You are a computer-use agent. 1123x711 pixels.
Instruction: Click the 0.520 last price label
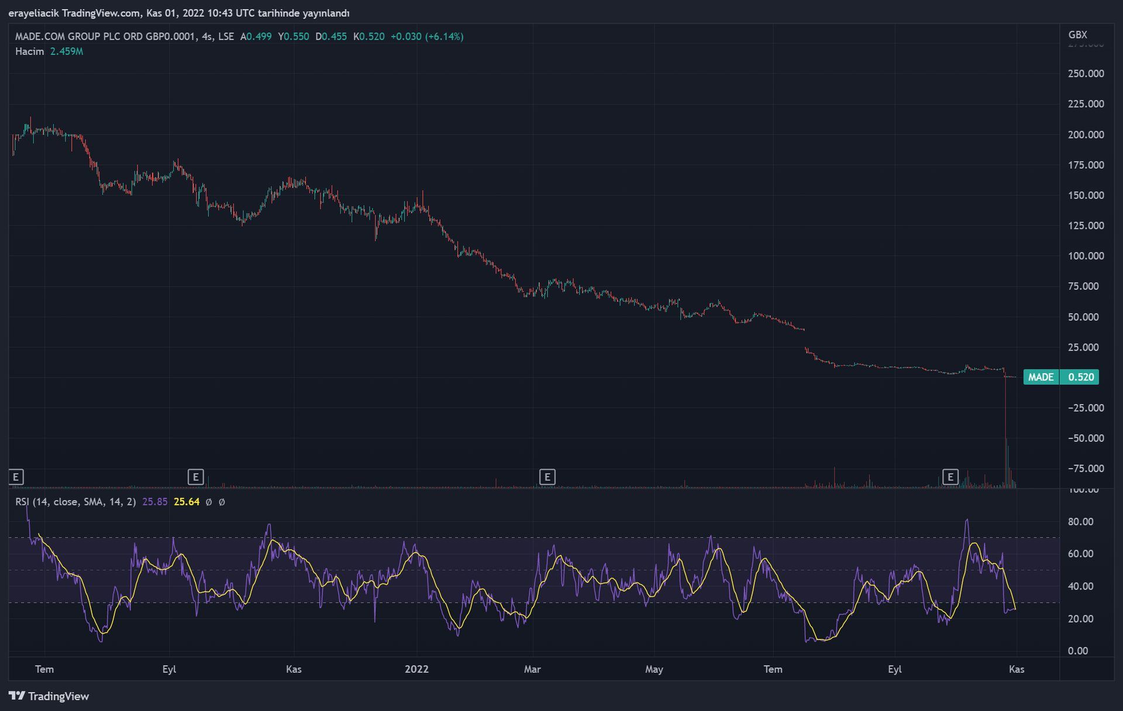(1081, 377)
